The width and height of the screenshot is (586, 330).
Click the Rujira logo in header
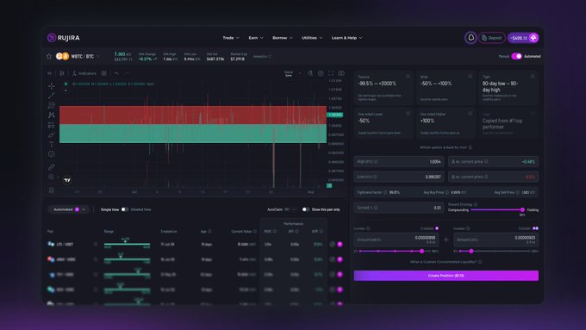click(64, 38)
